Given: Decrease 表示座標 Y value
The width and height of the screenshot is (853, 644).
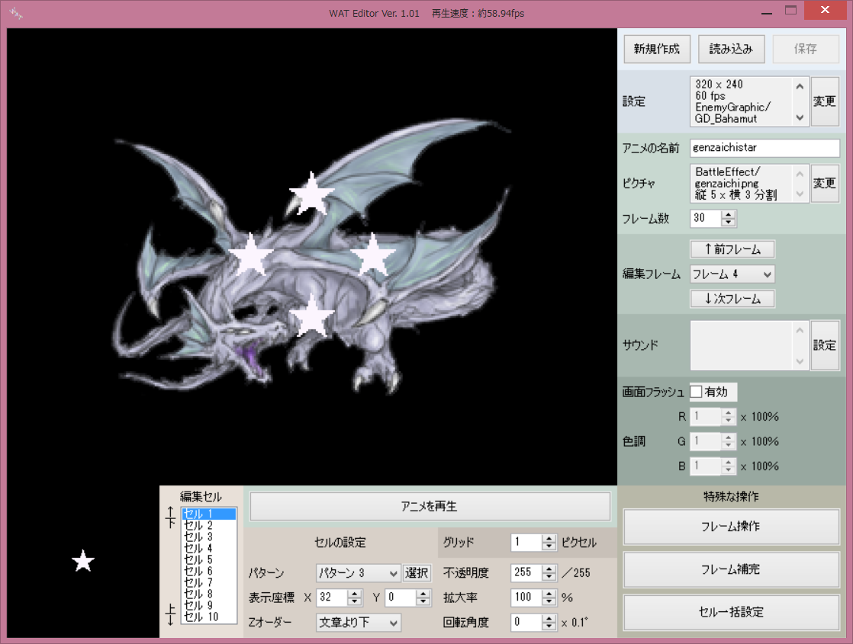Looking at the screenshot, I should click(x=423, y=601).
